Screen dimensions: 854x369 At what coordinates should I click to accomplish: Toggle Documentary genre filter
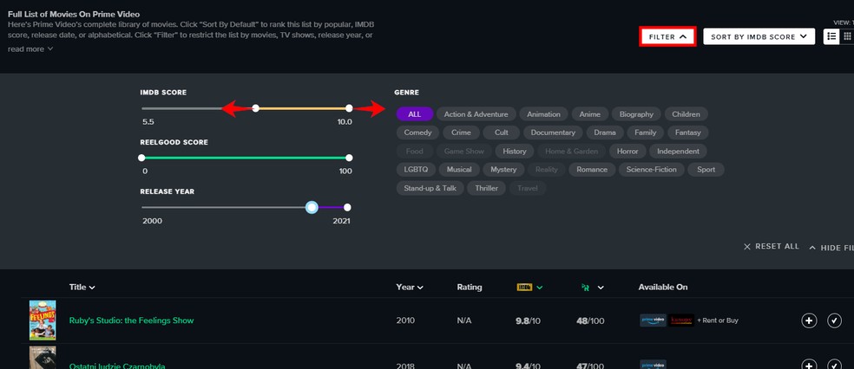(553, 133)
